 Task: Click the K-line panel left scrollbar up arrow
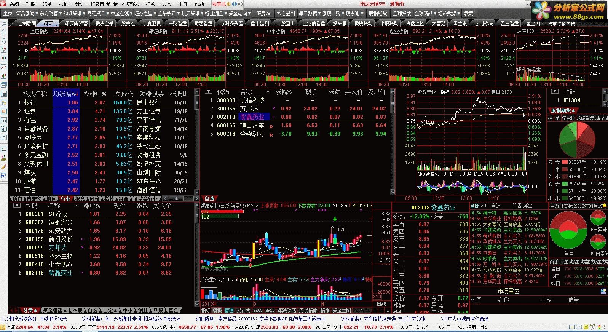click(x=197, y=206)
